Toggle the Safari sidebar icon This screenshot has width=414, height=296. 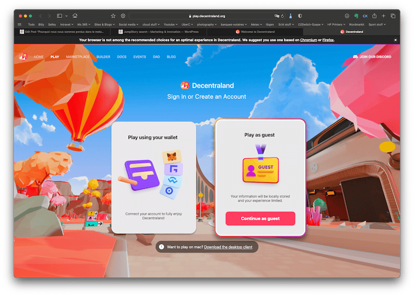[59, 16]
